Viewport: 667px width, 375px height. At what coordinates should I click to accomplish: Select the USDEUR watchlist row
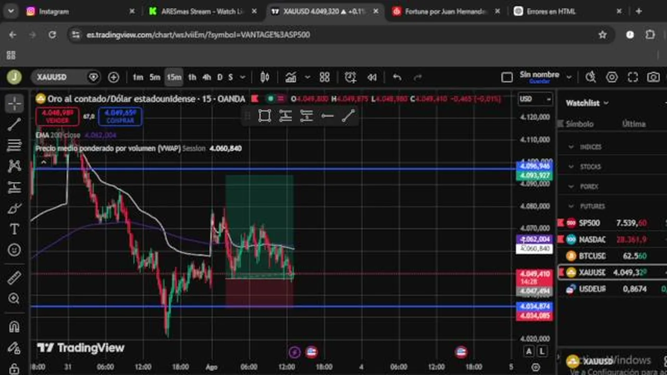612,289
